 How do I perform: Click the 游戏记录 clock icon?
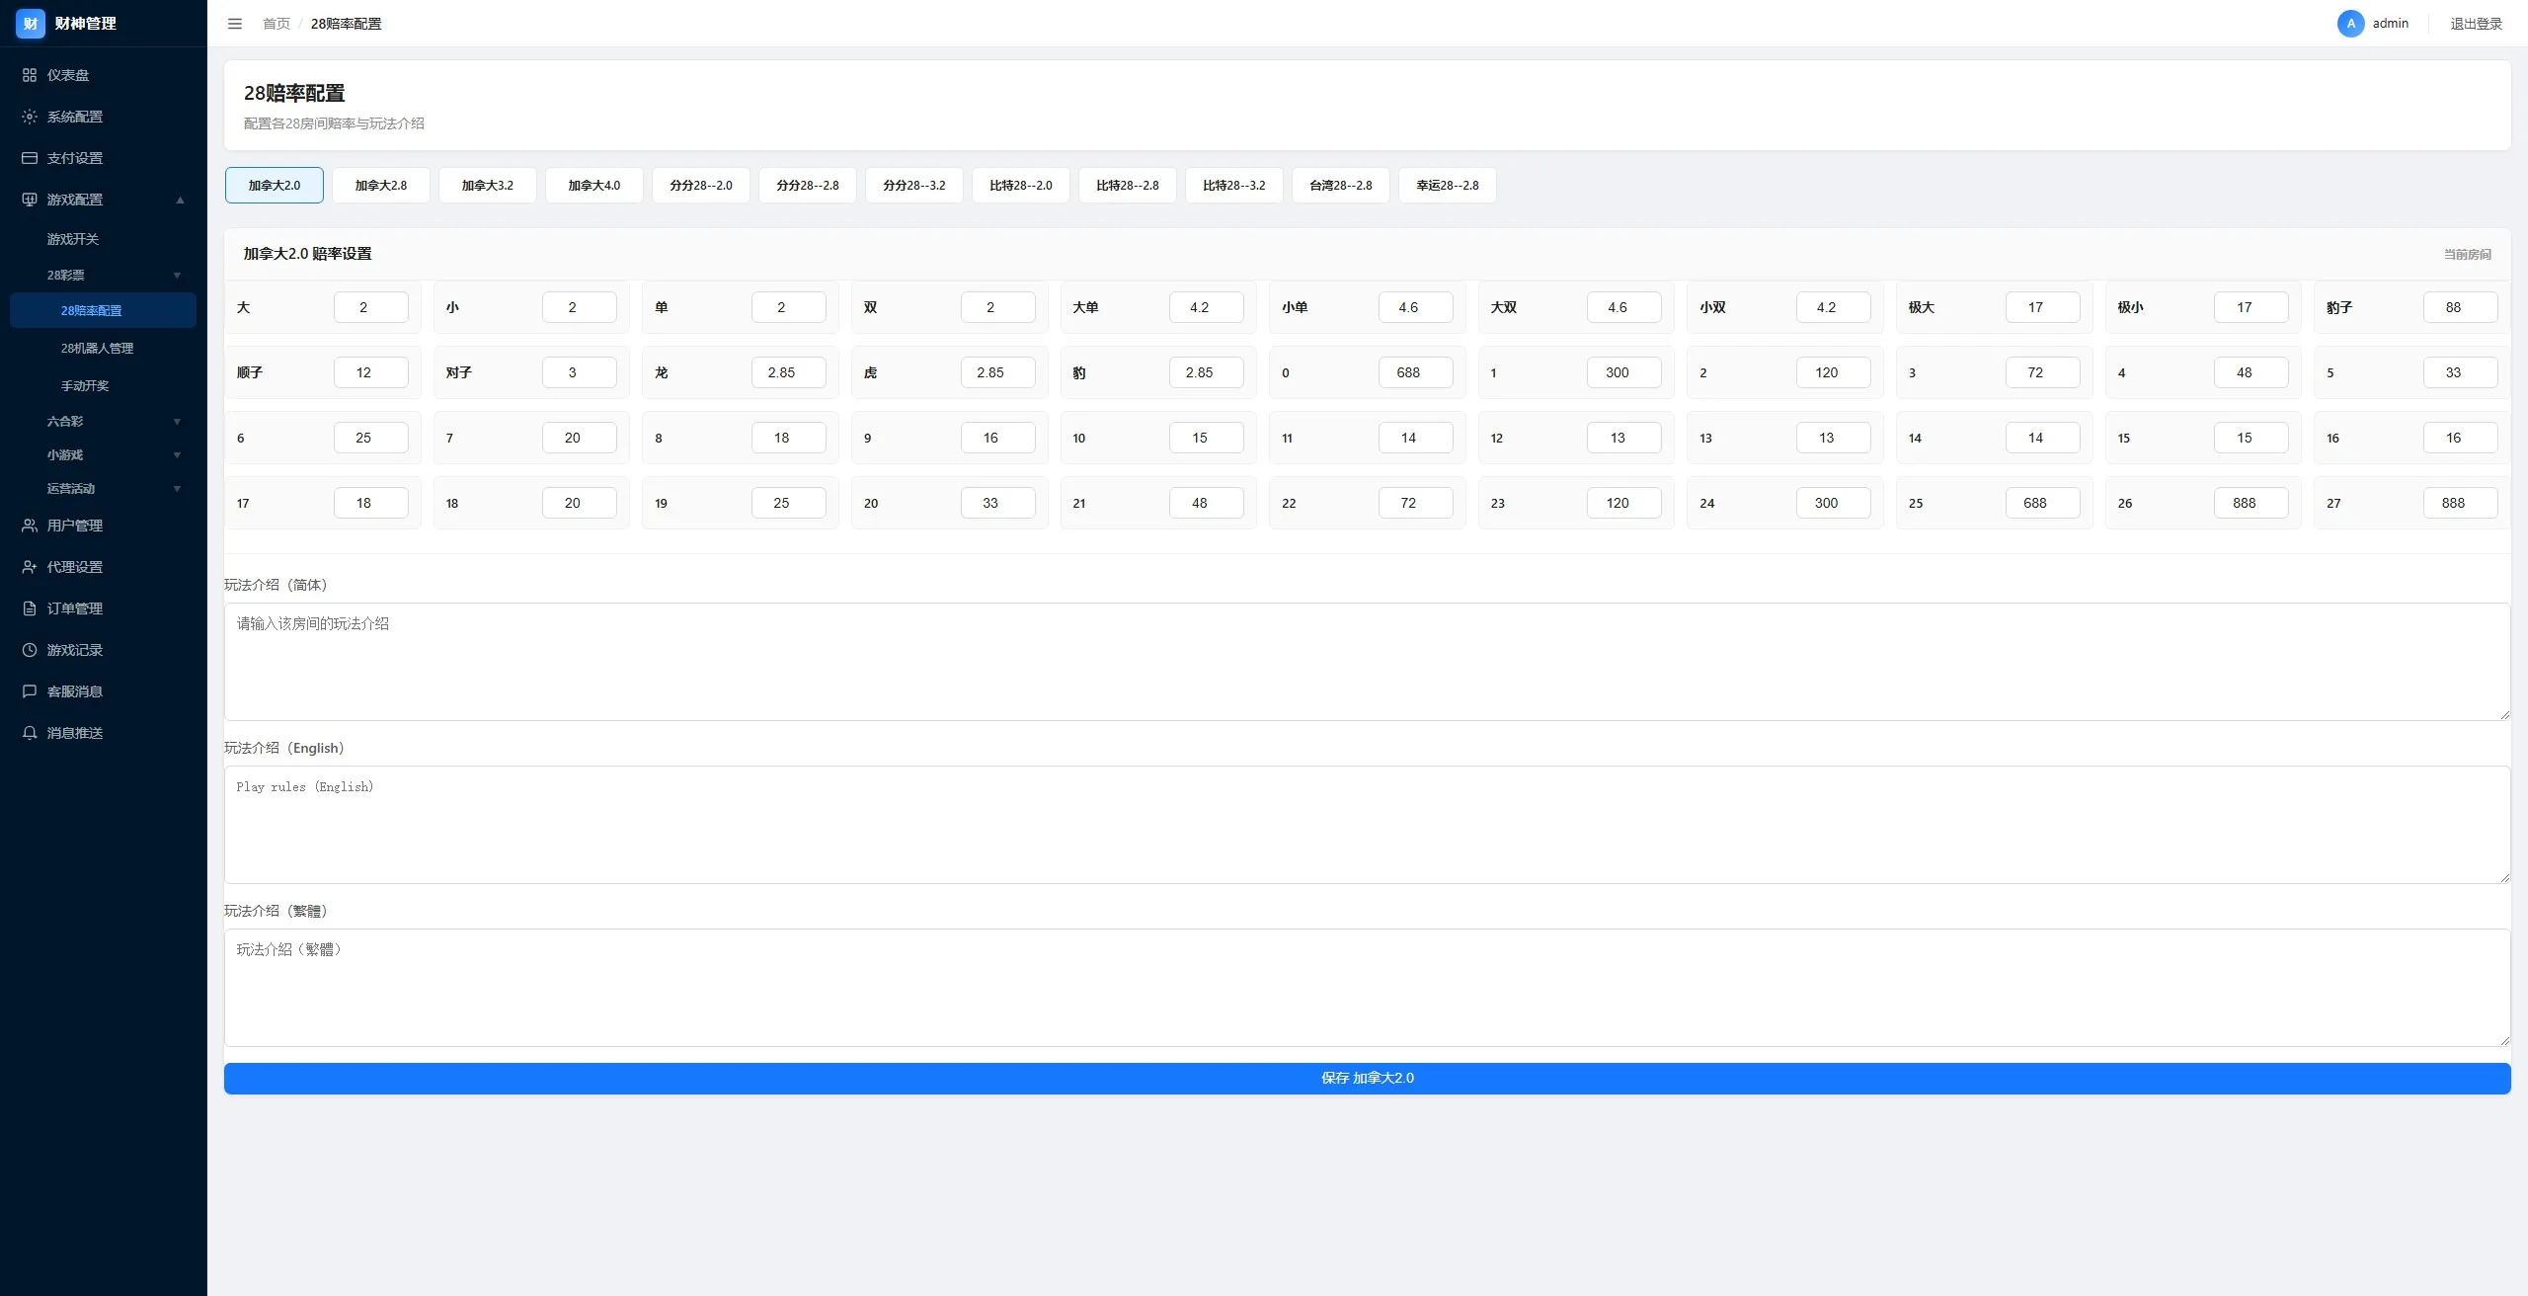click(x=30, y=650)
